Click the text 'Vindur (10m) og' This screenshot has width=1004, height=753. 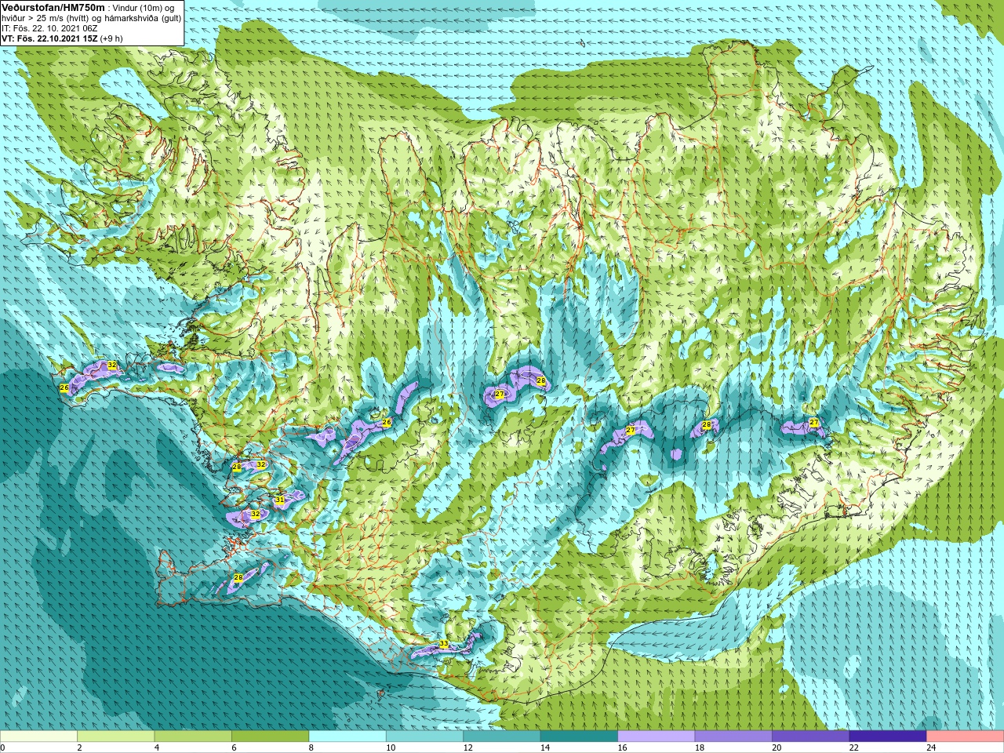(x=144, y=8)
